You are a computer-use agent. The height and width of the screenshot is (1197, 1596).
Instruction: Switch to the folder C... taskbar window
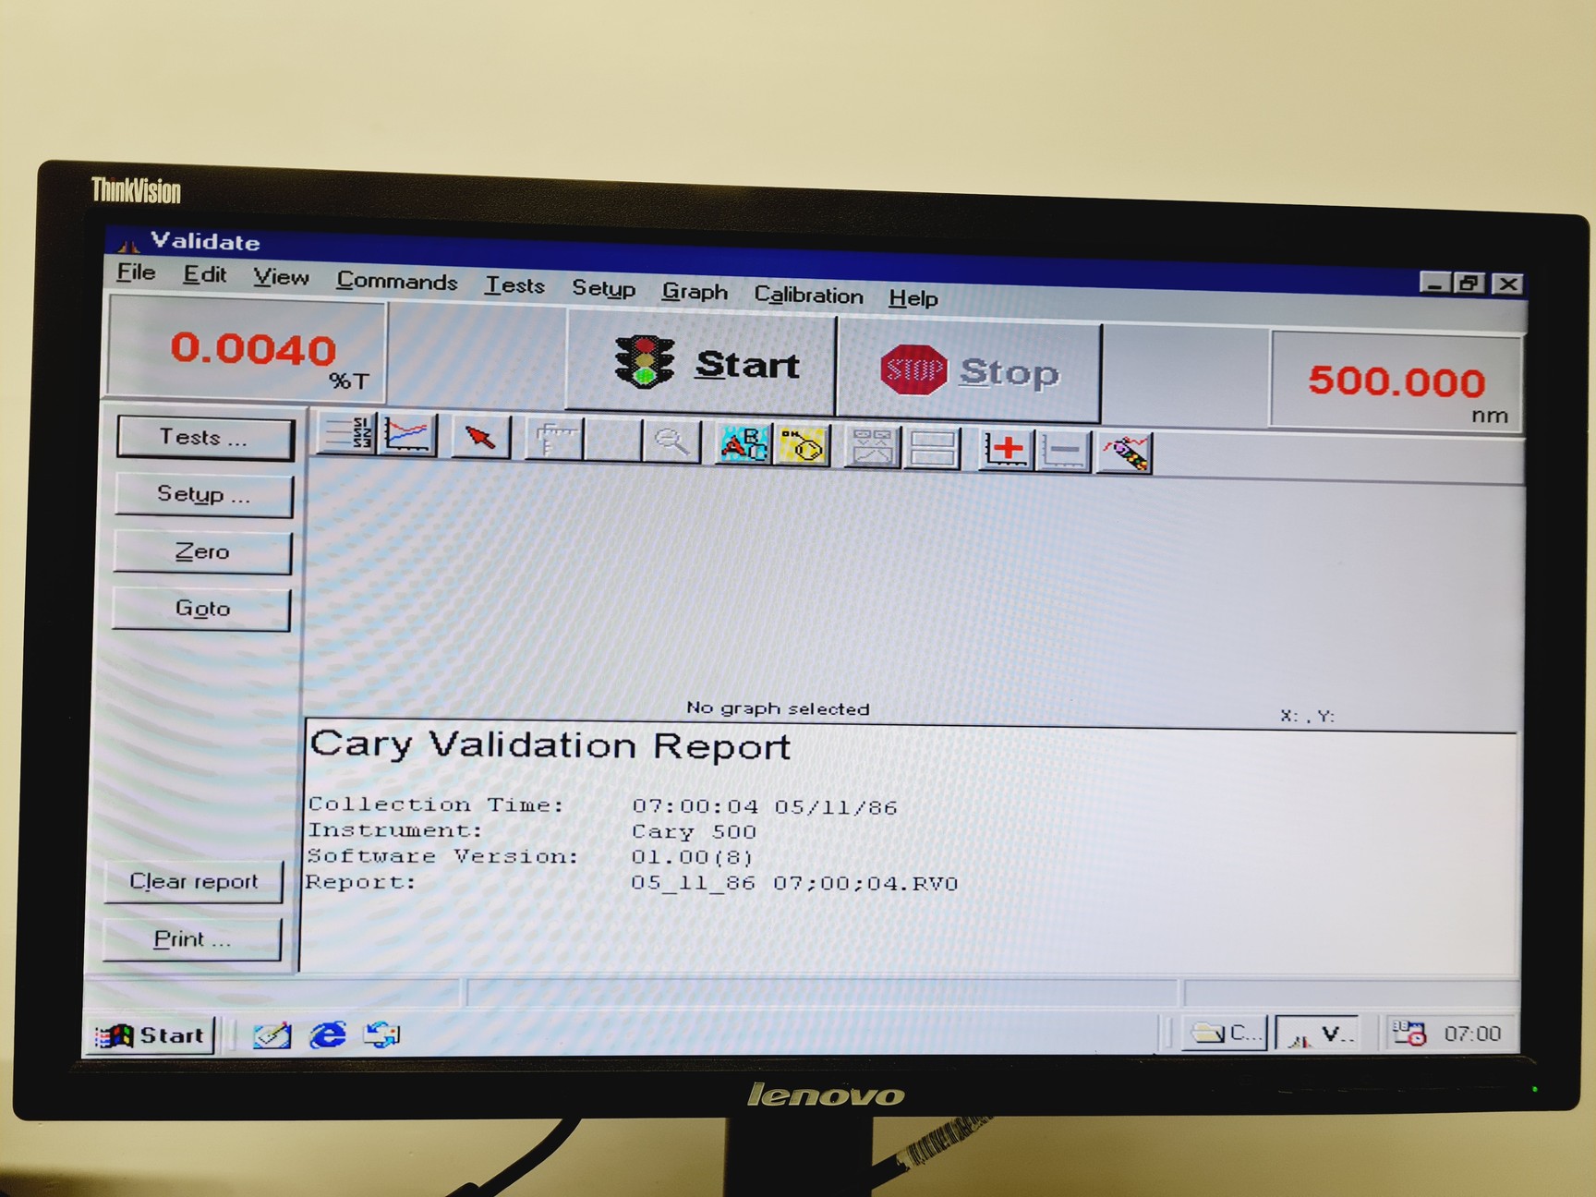point(1225,1033)
